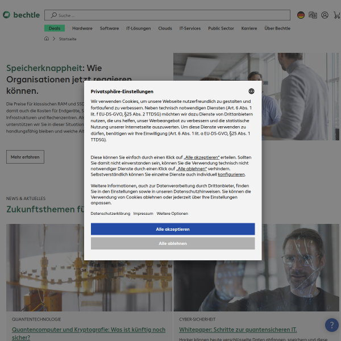341x341 pixels.
Task: Open the Software menu
Action: click(109, 28)
